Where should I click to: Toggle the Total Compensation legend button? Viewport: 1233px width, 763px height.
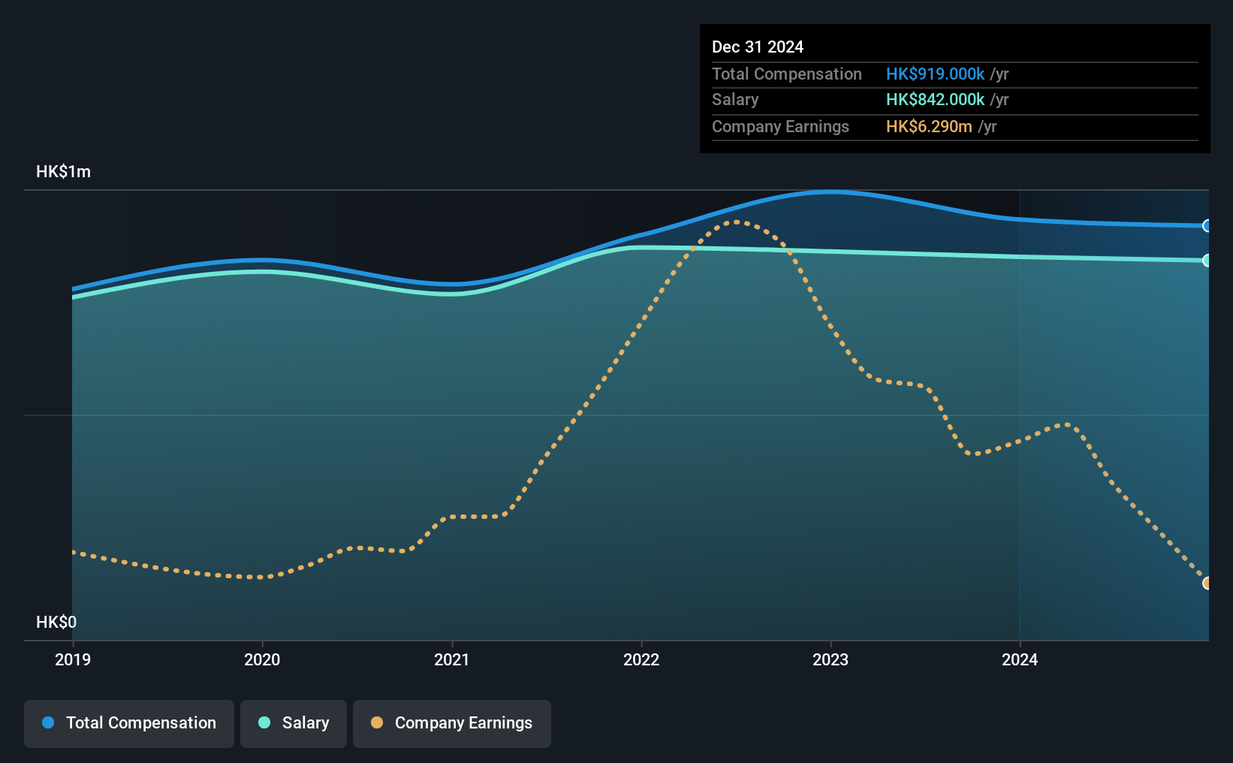point(129,723)
